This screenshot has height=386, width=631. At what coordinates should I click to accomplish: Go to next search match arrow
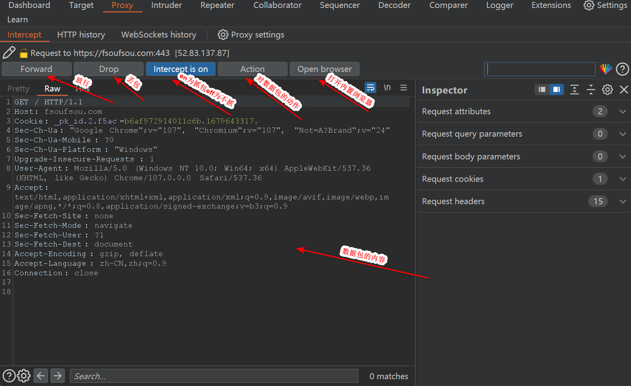click(58, 376)
